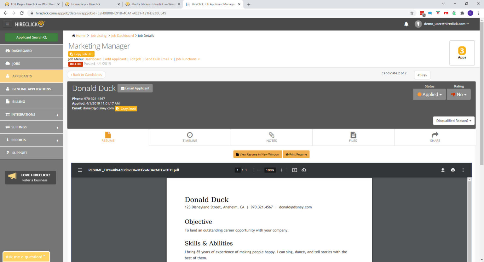This screenshot has width=484, height=262.
Task: Collapse the app sidebar with the hamburger icon
Action: pos(7,24)
